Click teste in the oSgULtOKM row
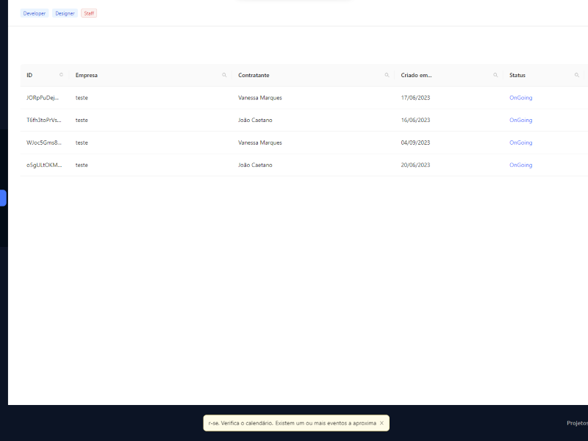This screenshot has width=588, height=441. click(x=82, y=165)
